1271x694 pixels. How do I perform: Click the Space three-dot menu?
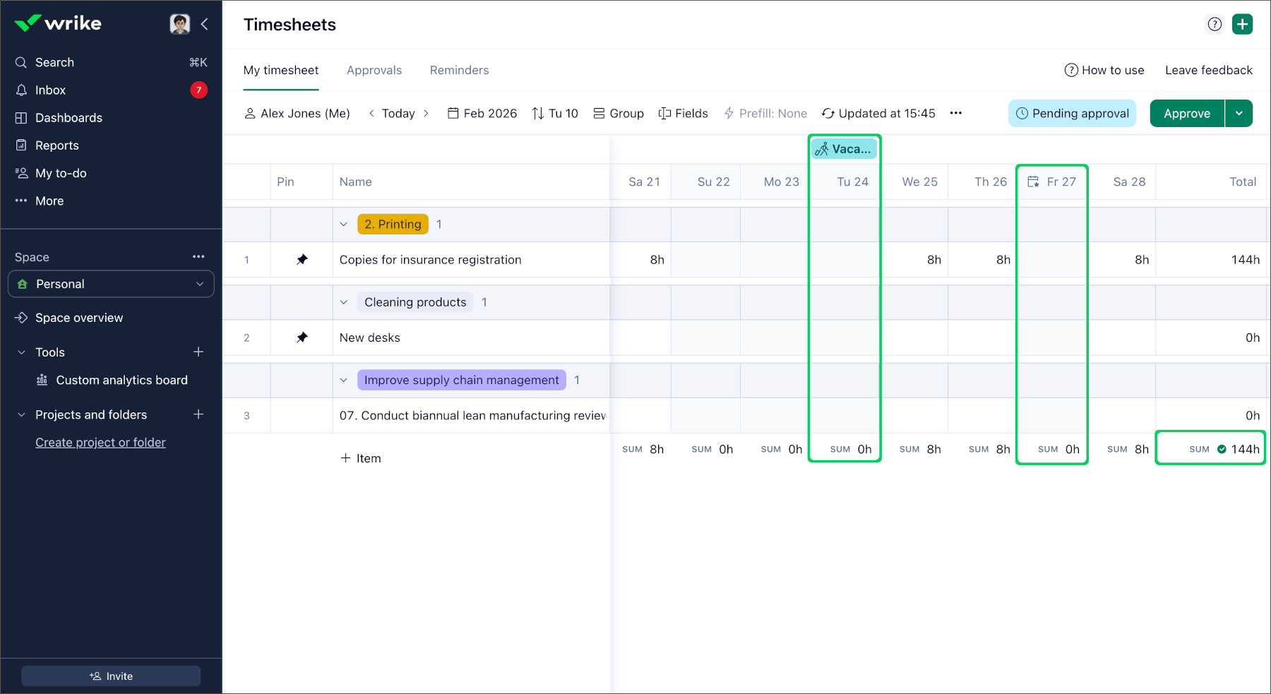point(198,257)
